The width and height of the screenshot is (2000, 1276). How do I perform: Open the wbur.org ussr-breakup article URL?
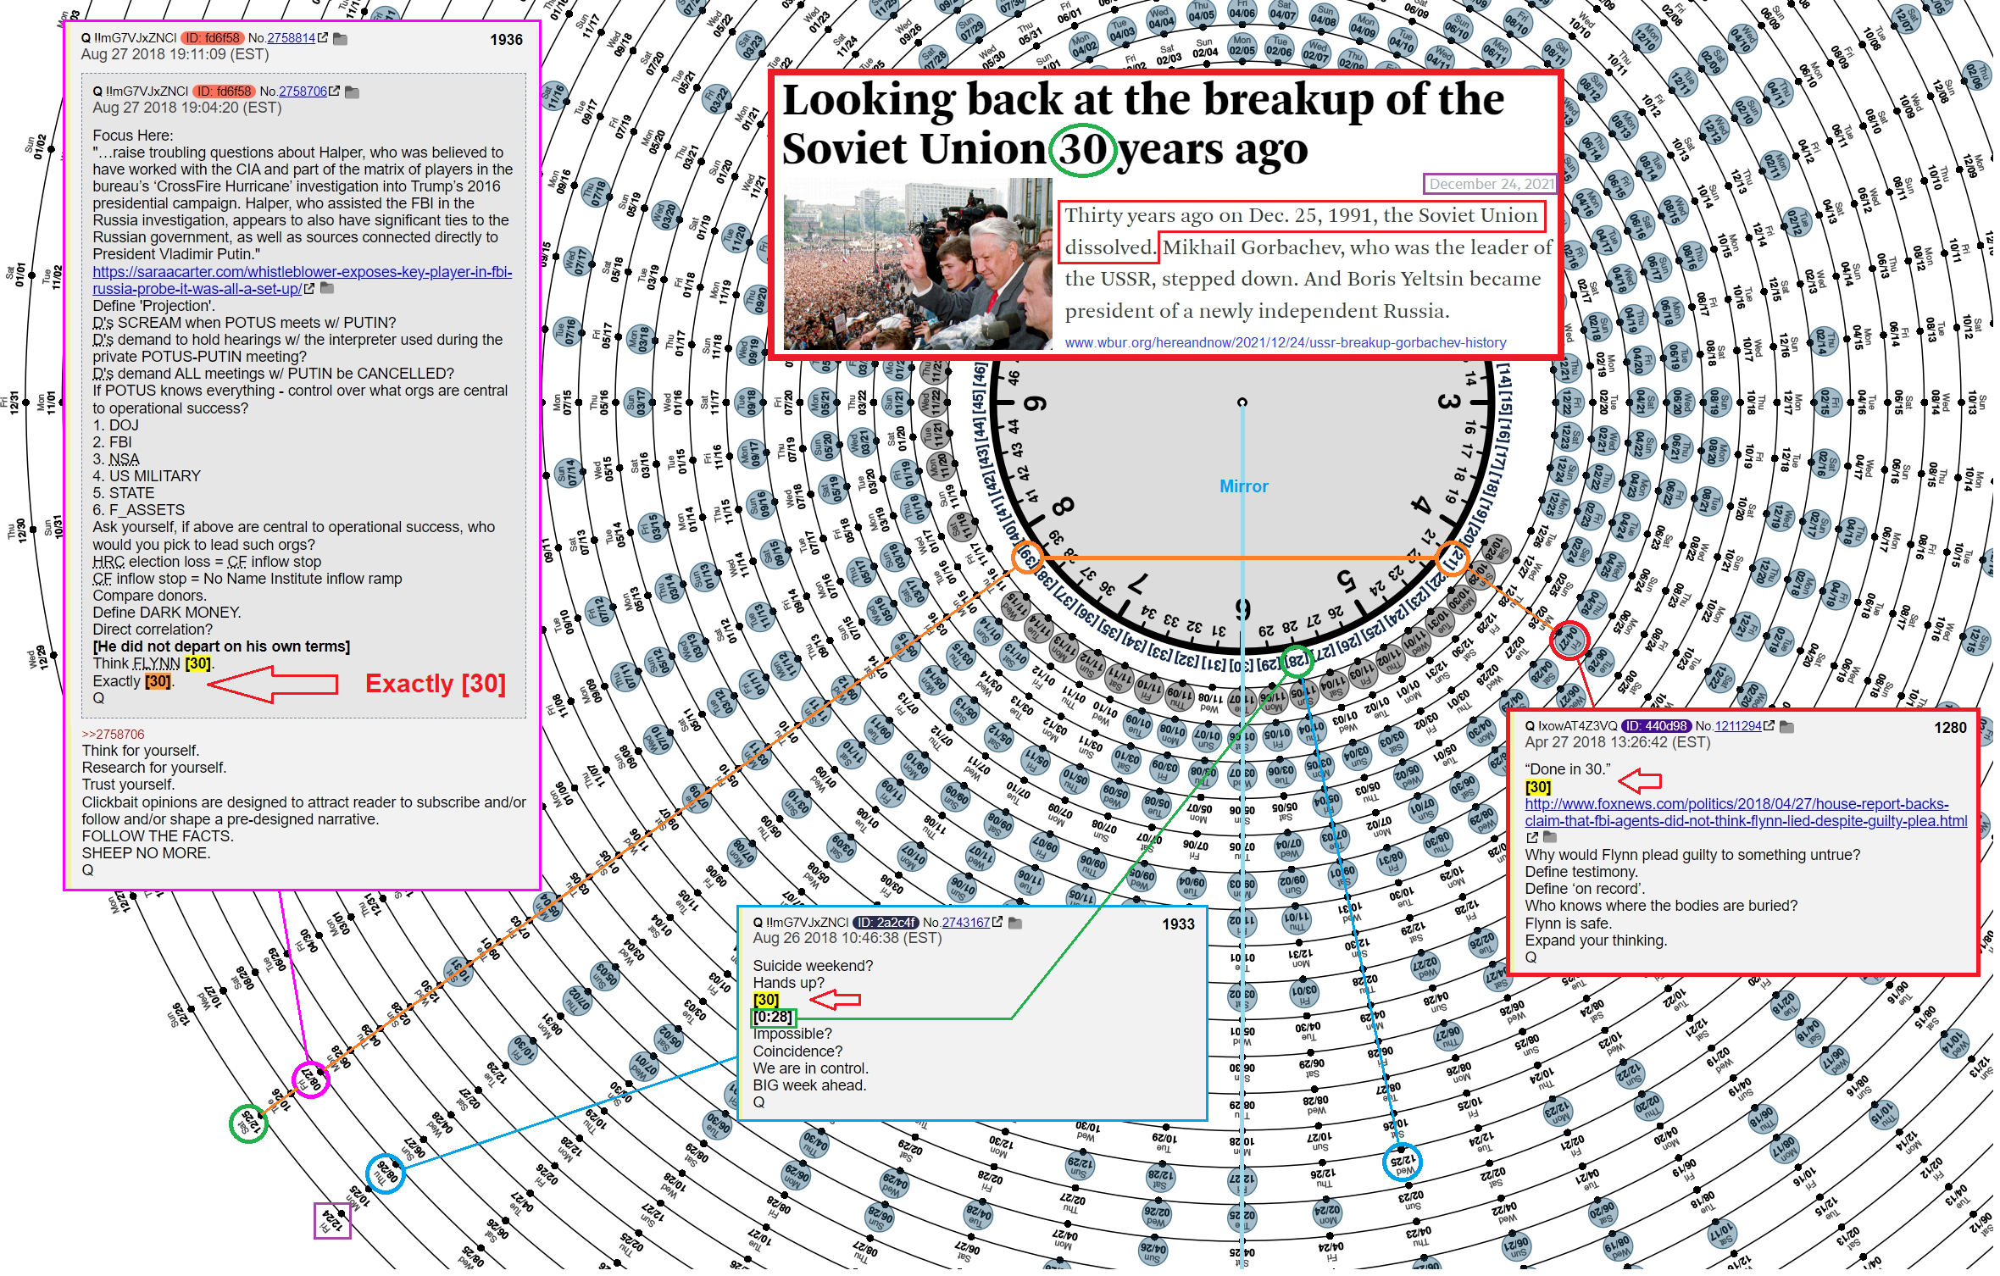(x=1286, y=343)
